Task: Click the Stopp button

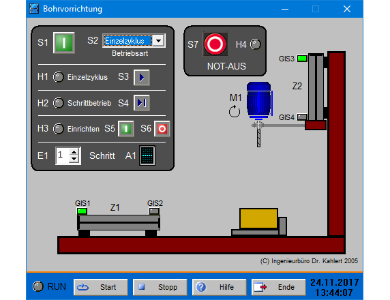Action: [160, 287]
